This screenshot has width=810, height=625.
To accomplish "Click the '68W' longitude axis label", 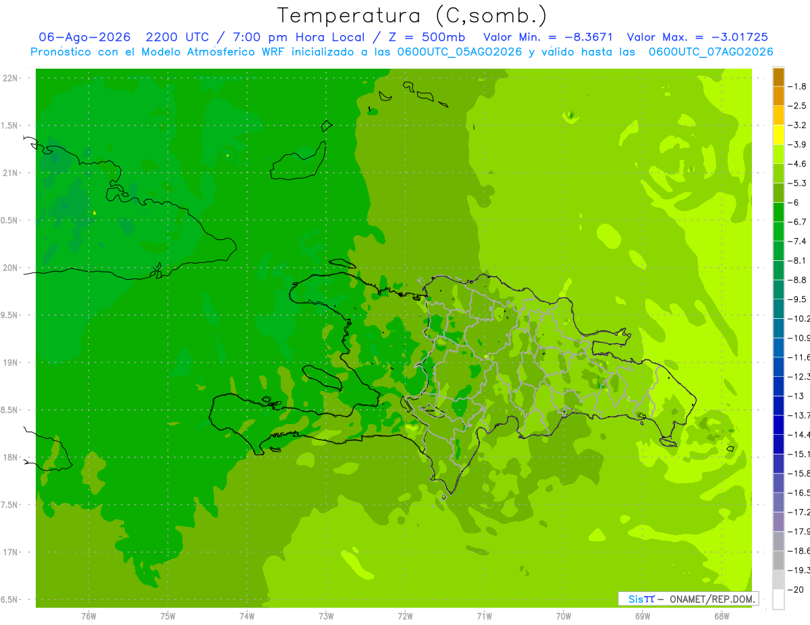I will coord(722,616).
